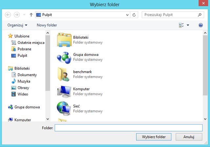
Task: Select Komputer in the sidebar
Action: click(x=23, y=120)
